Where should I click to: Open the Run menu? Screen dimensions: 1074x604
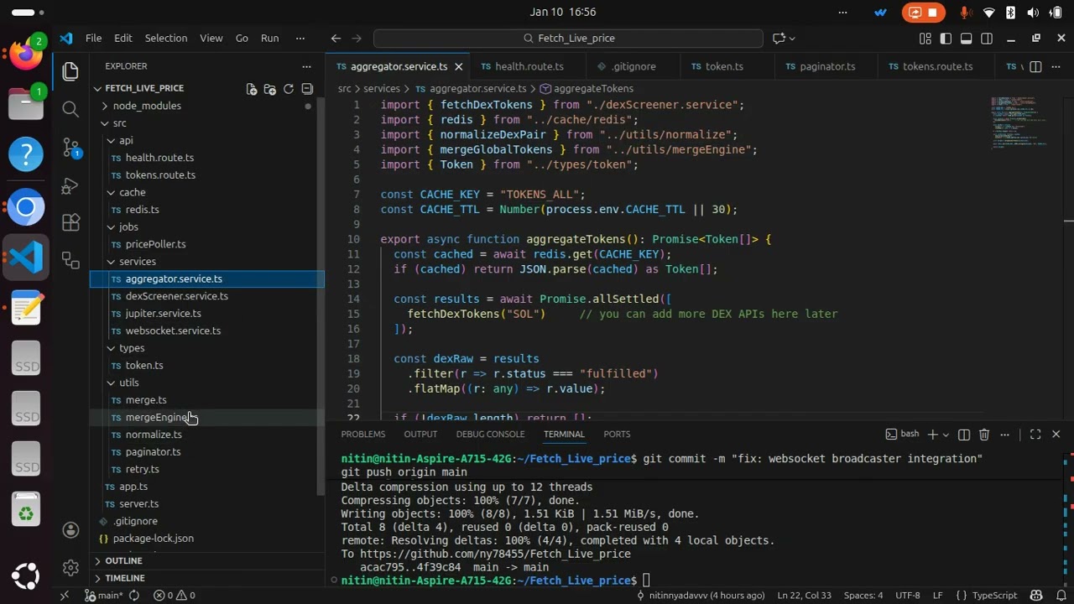(269, 38)
